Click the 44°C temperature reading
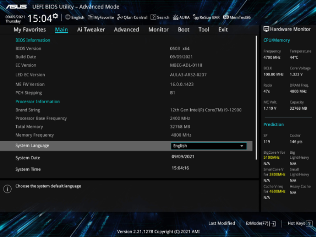The height and width of the screenshot is (238, 316). coord(294,57)
